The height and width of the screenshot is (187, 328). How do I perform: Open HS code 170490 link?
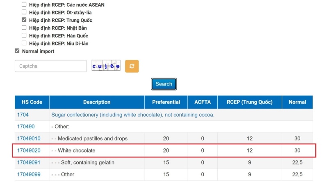click(x=25, y=127)
